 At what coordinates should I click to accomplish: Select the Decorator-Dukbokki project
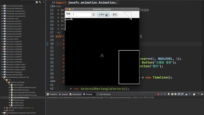click(14, 72)
